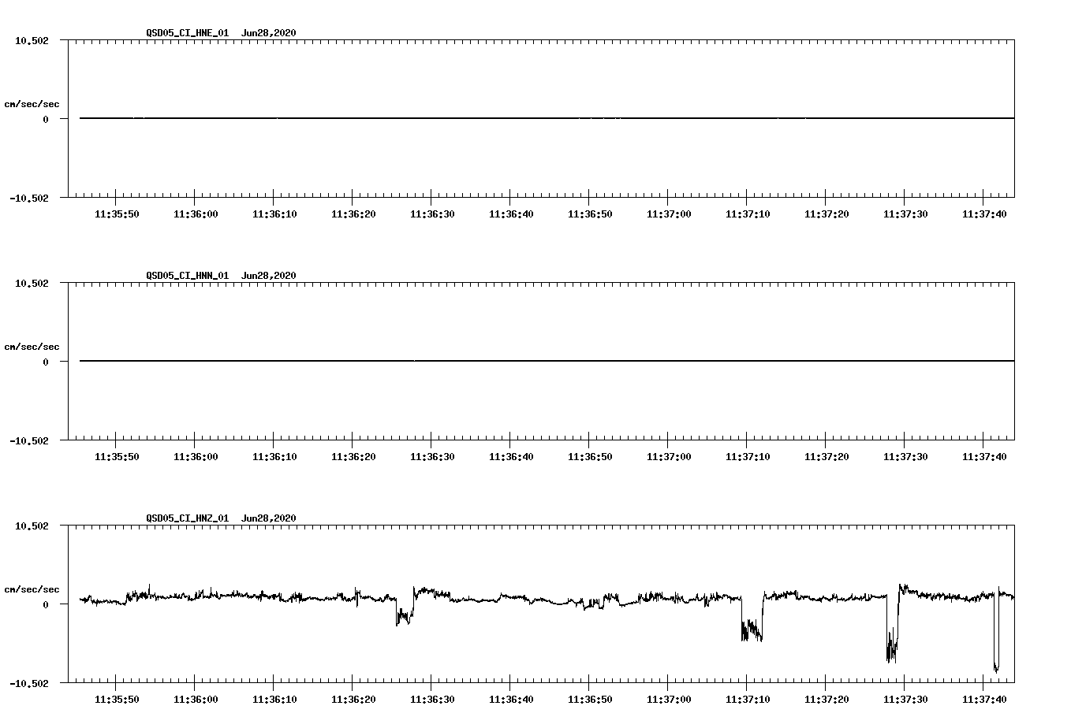The image size is (1071, 728).
Task: Click 11:37:10 time label under HNN plot
Action: click(748, 457)
